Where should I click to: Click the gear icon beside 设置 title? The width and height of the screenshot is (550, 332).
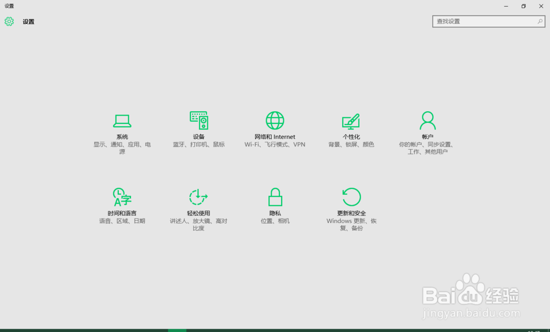pyautogui.click(x=8, y=21)
